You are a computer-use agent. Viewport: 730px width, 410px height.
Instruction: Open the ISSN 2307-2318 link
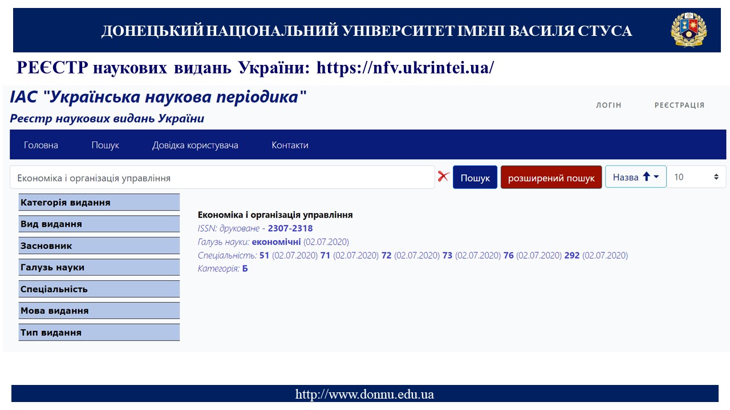point(290,228)
